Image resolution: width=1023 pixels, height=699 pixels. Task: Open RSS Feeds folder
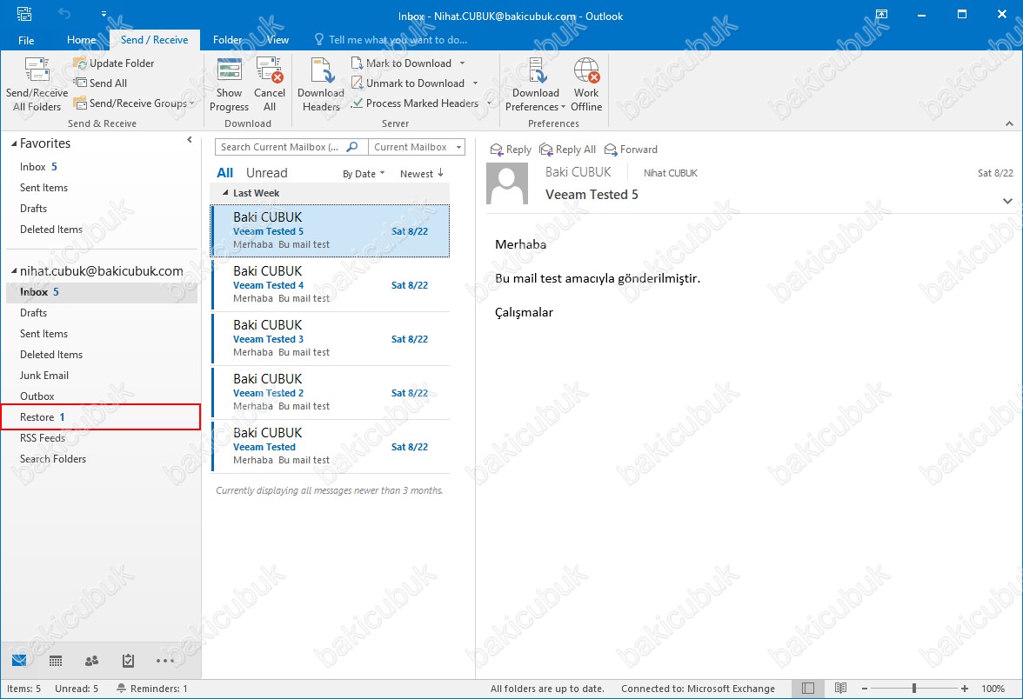[101, 438]
